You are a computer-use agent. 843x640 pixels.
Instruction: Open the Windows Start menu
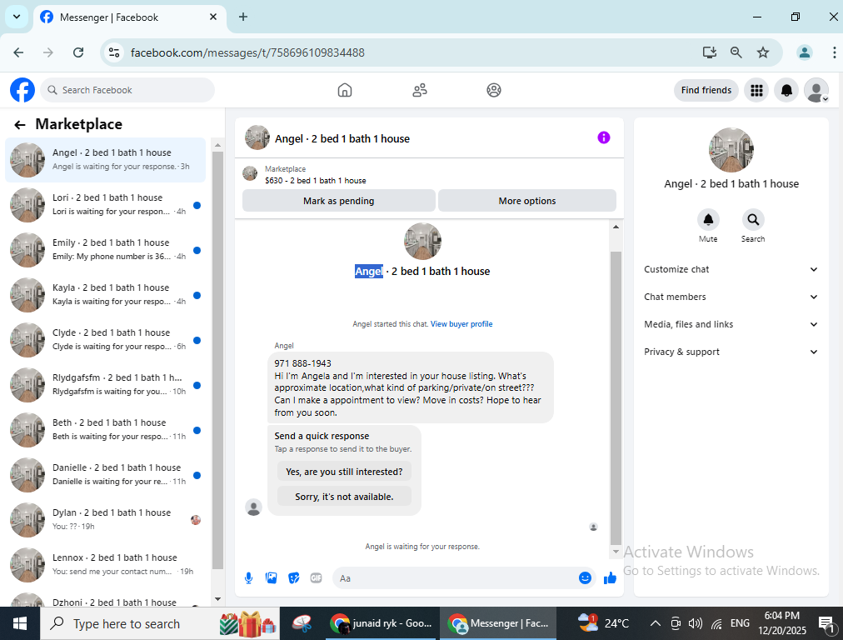(x=20, y=624)
